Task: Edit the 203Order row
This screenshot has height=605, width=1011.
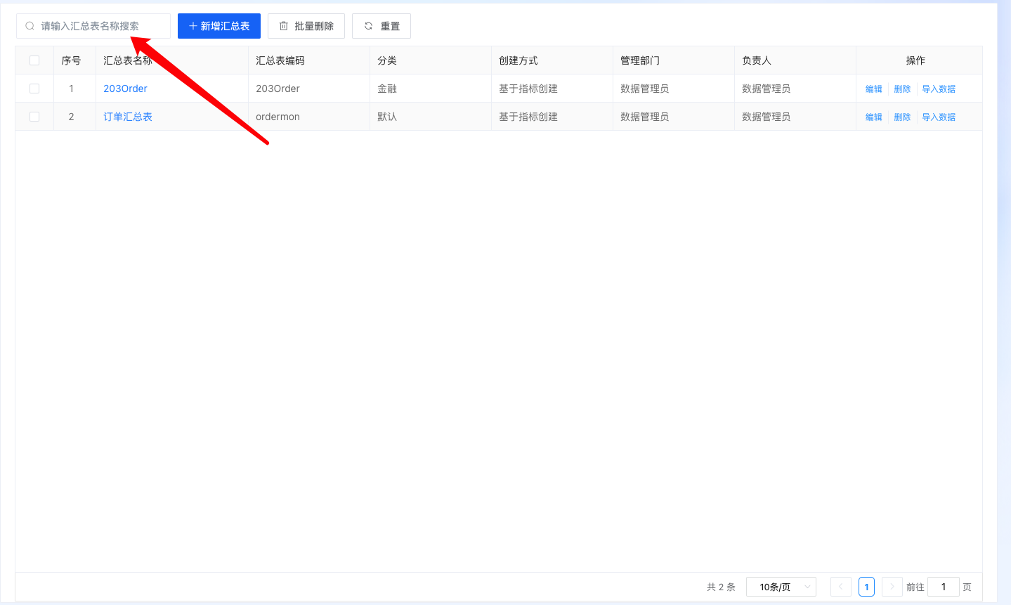Action: (x=873, y=89)
